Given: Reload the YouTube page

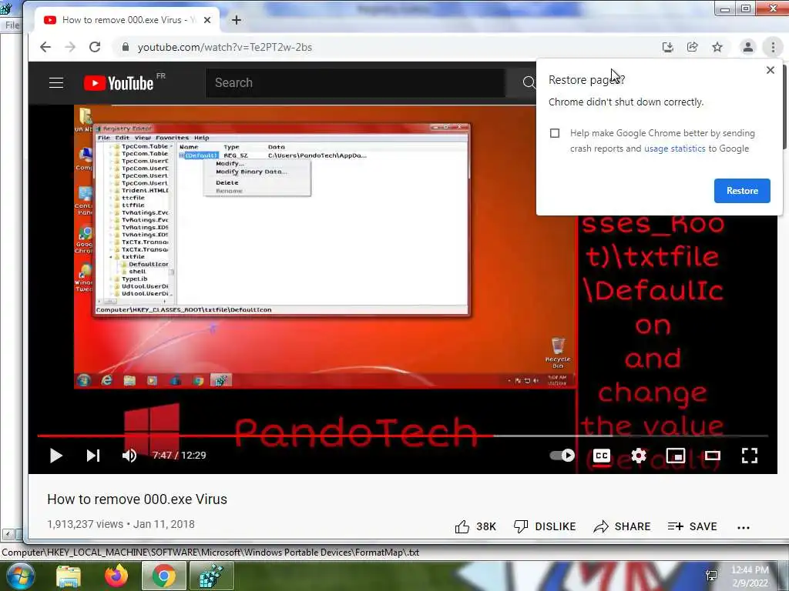Looking at the screenshot, I should tap(95, 47).
